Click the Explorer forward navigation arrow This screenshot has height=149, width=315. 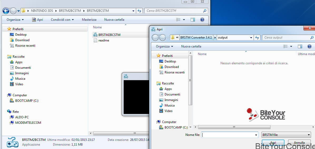(x=13, y=10)
